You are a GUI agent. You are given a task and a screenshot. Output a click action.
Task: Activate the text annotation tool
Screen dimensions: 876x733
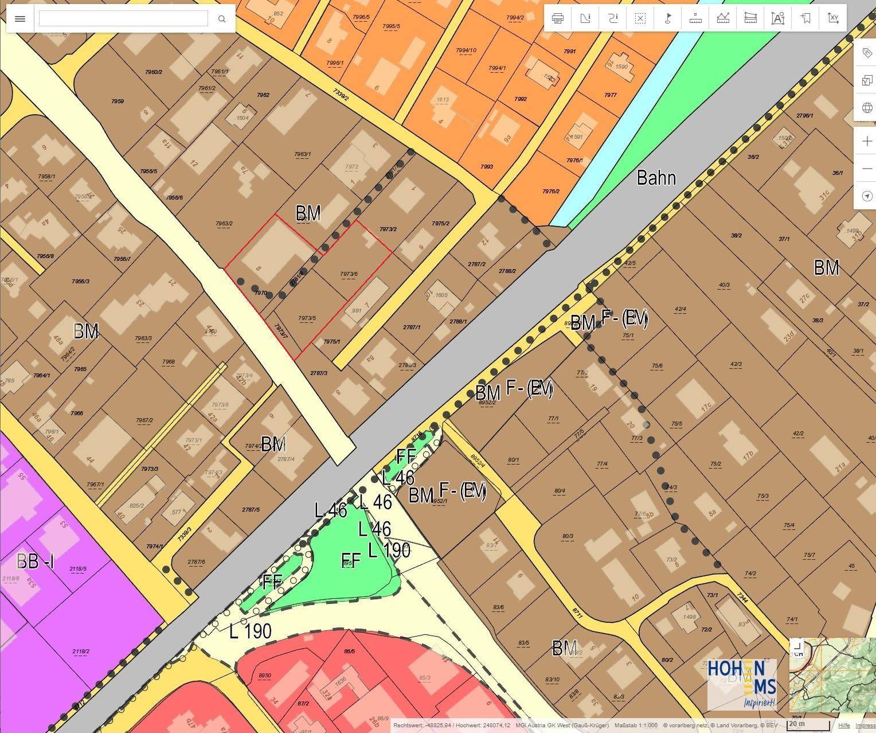click(x=778, y=18)
